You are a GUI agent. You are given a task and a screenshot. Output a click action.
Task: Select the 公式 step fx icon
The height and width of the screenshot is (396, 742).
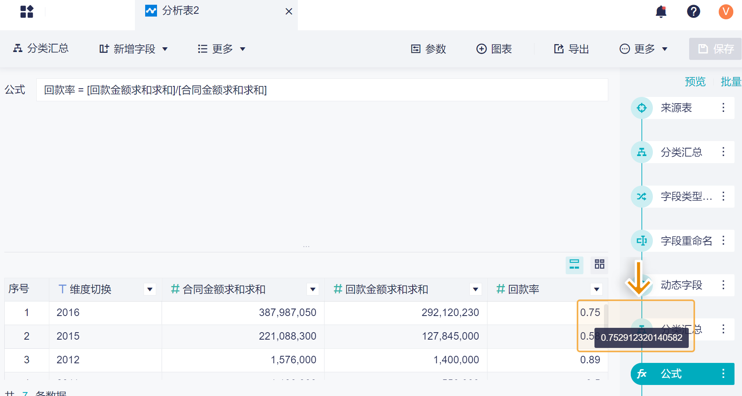point(642,374)
